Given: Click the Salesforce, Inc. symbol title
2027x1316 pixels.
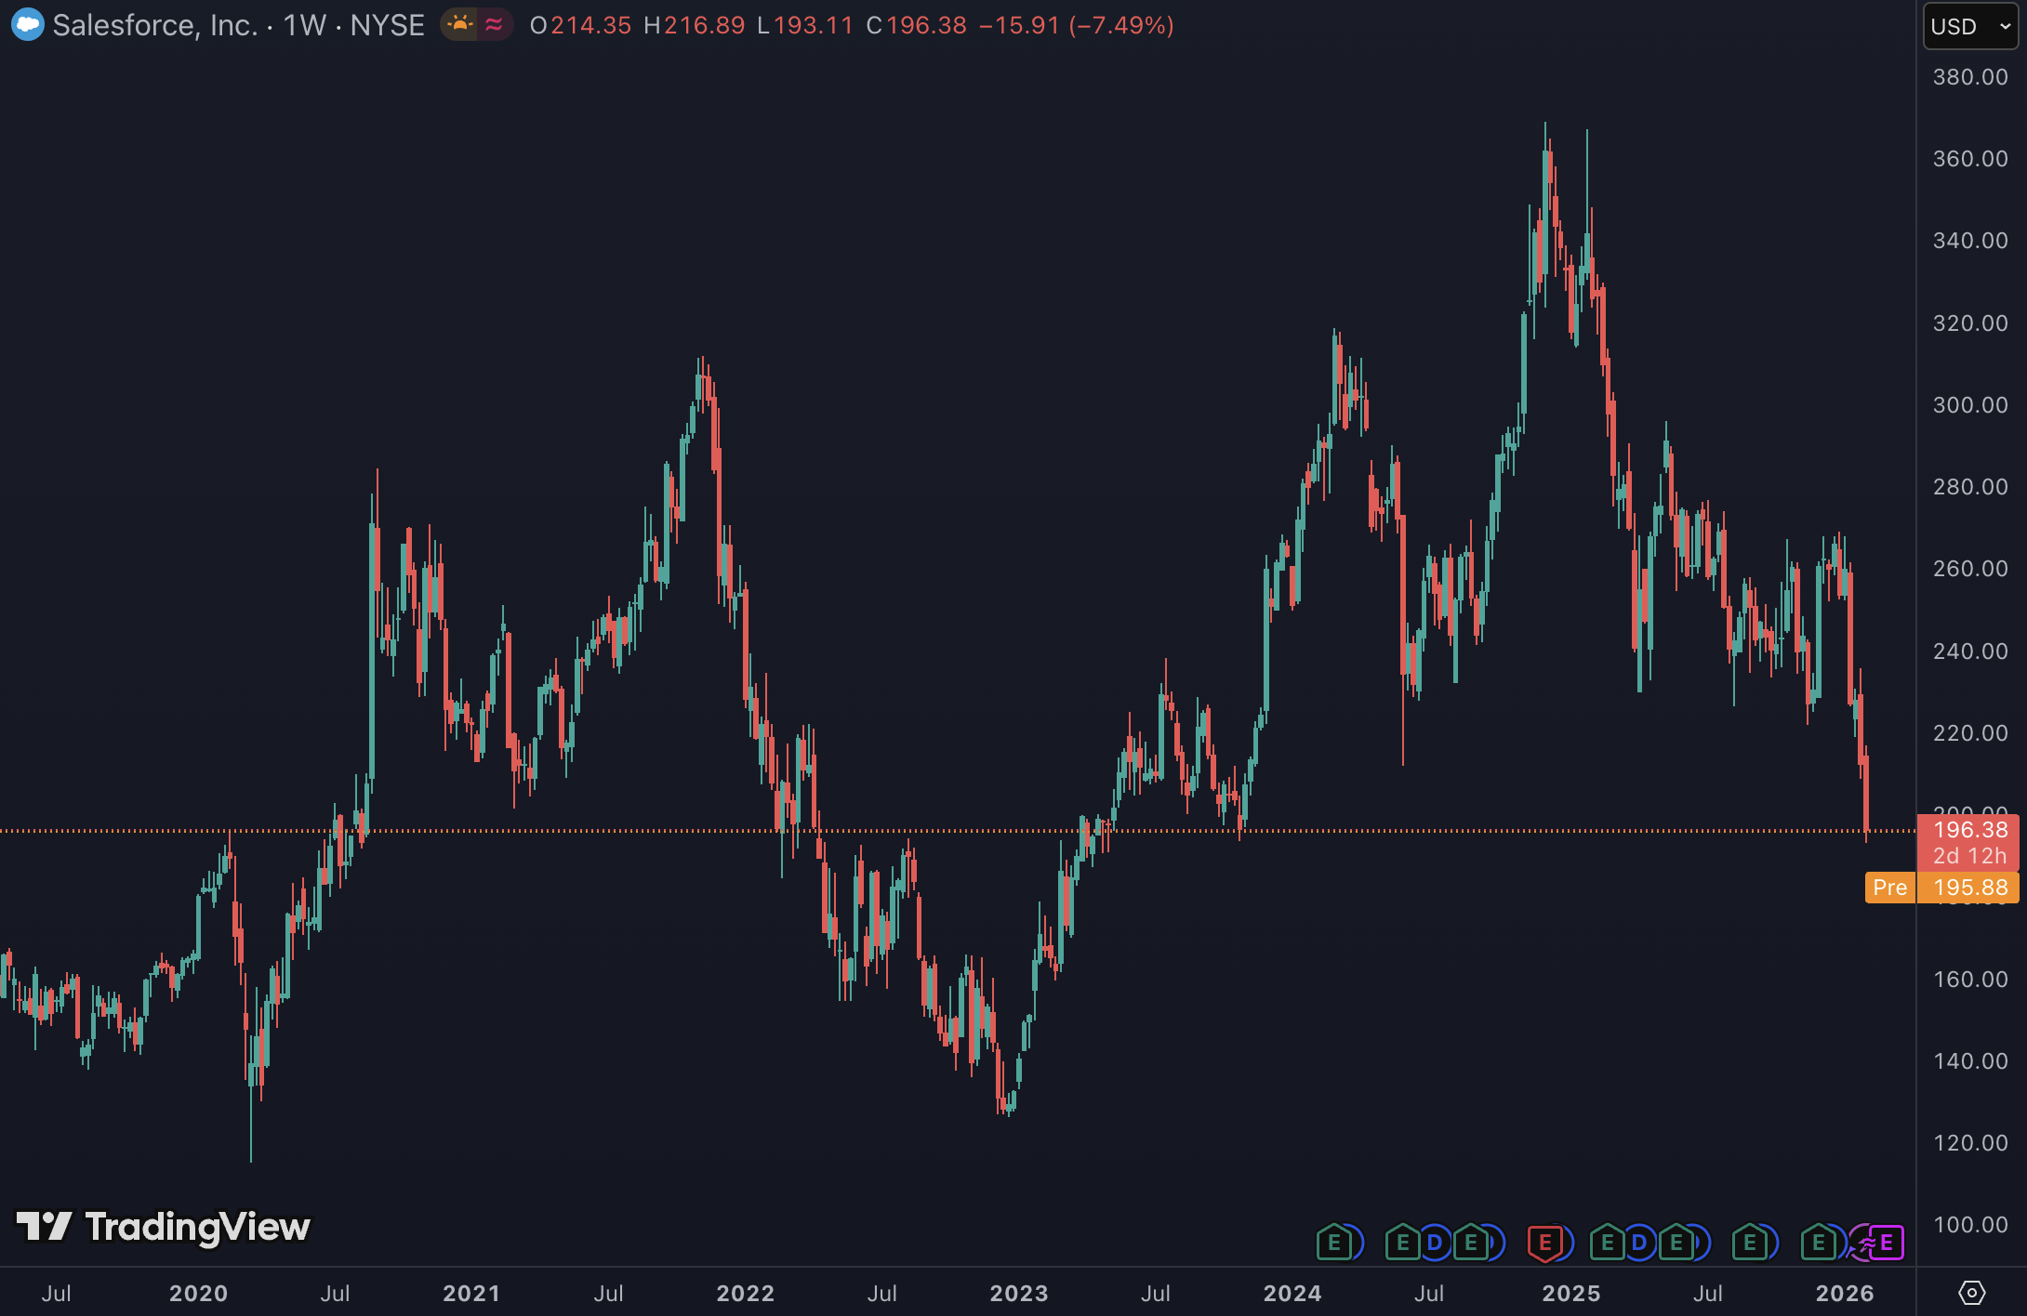Looking at the screenshot, I should coord(155,25).
